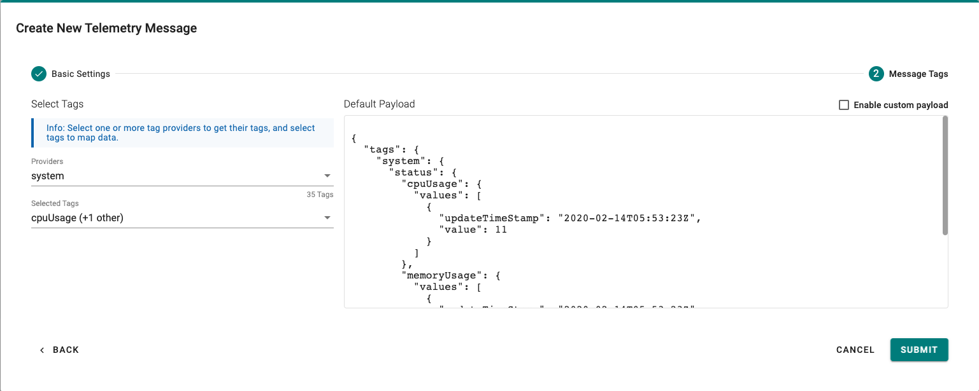This screenshot has width=979, height=391.
Task: Go to the Basic Settings step label
Action: point(81,74)
